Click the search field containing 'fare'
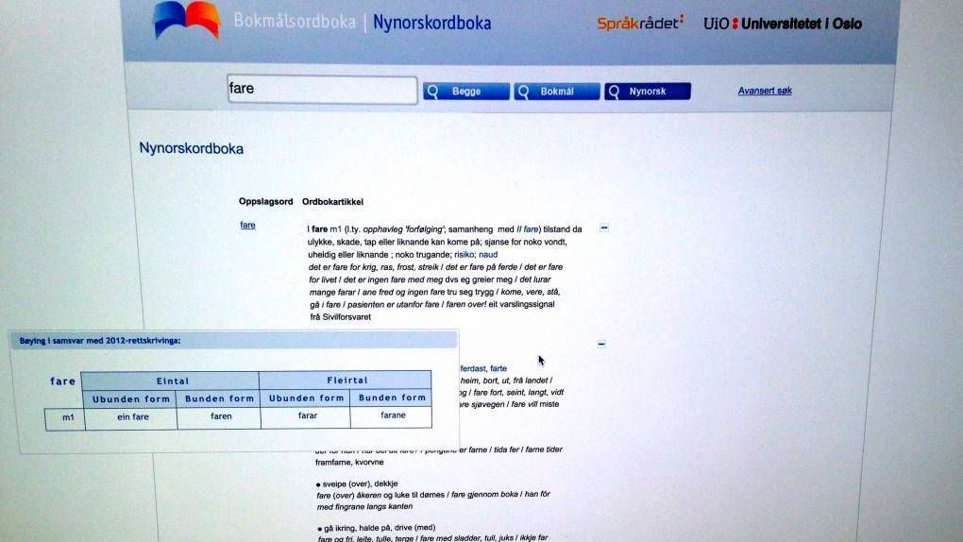963x542 pixels. click(x=321, y=90)
